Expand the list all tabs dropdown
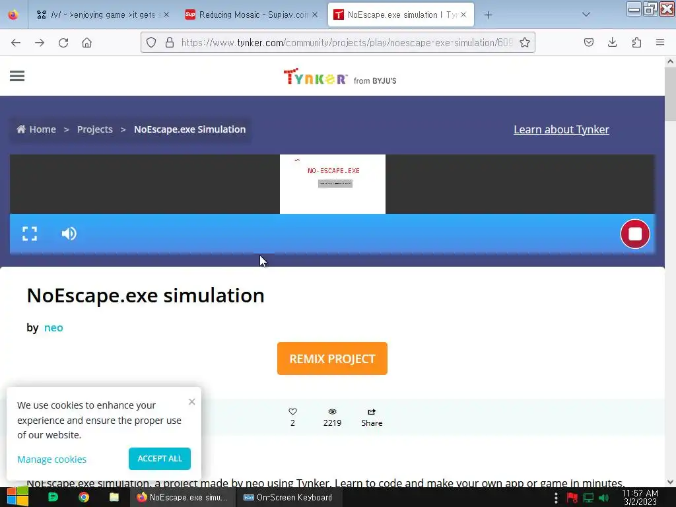This screenshot has width=676, height=507. point(586,15)
